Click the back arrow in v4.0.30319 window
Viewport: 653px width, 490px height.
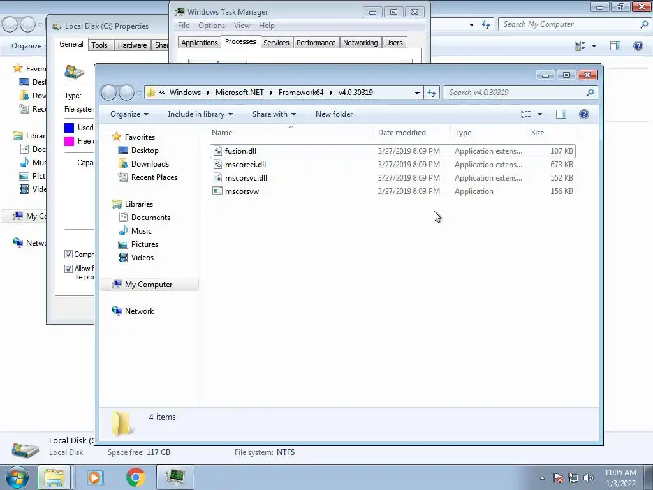(x=108, y=93)
